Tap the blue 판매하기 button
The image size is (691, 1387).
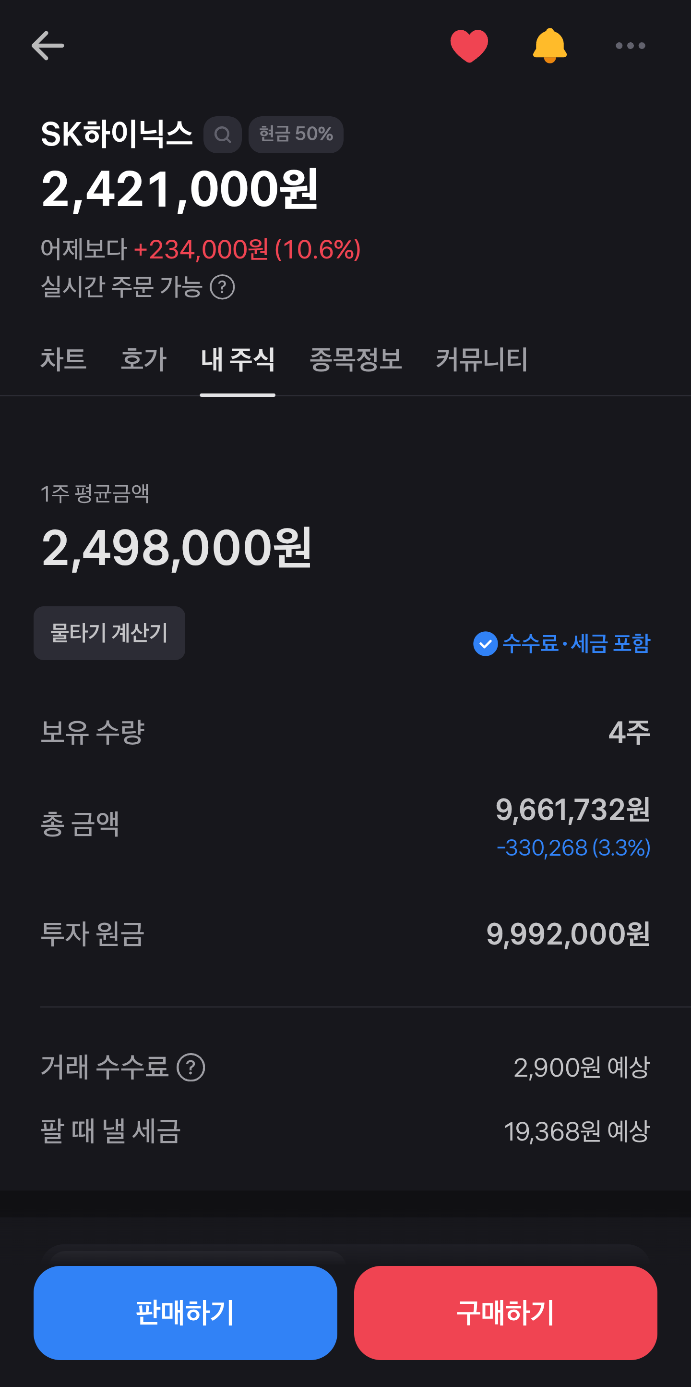[185, 1313]
